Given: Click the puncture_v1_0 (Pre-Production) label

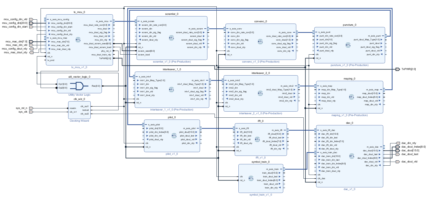Looking at the screenshot, I should pyautogui.click(x=350, y=65).
